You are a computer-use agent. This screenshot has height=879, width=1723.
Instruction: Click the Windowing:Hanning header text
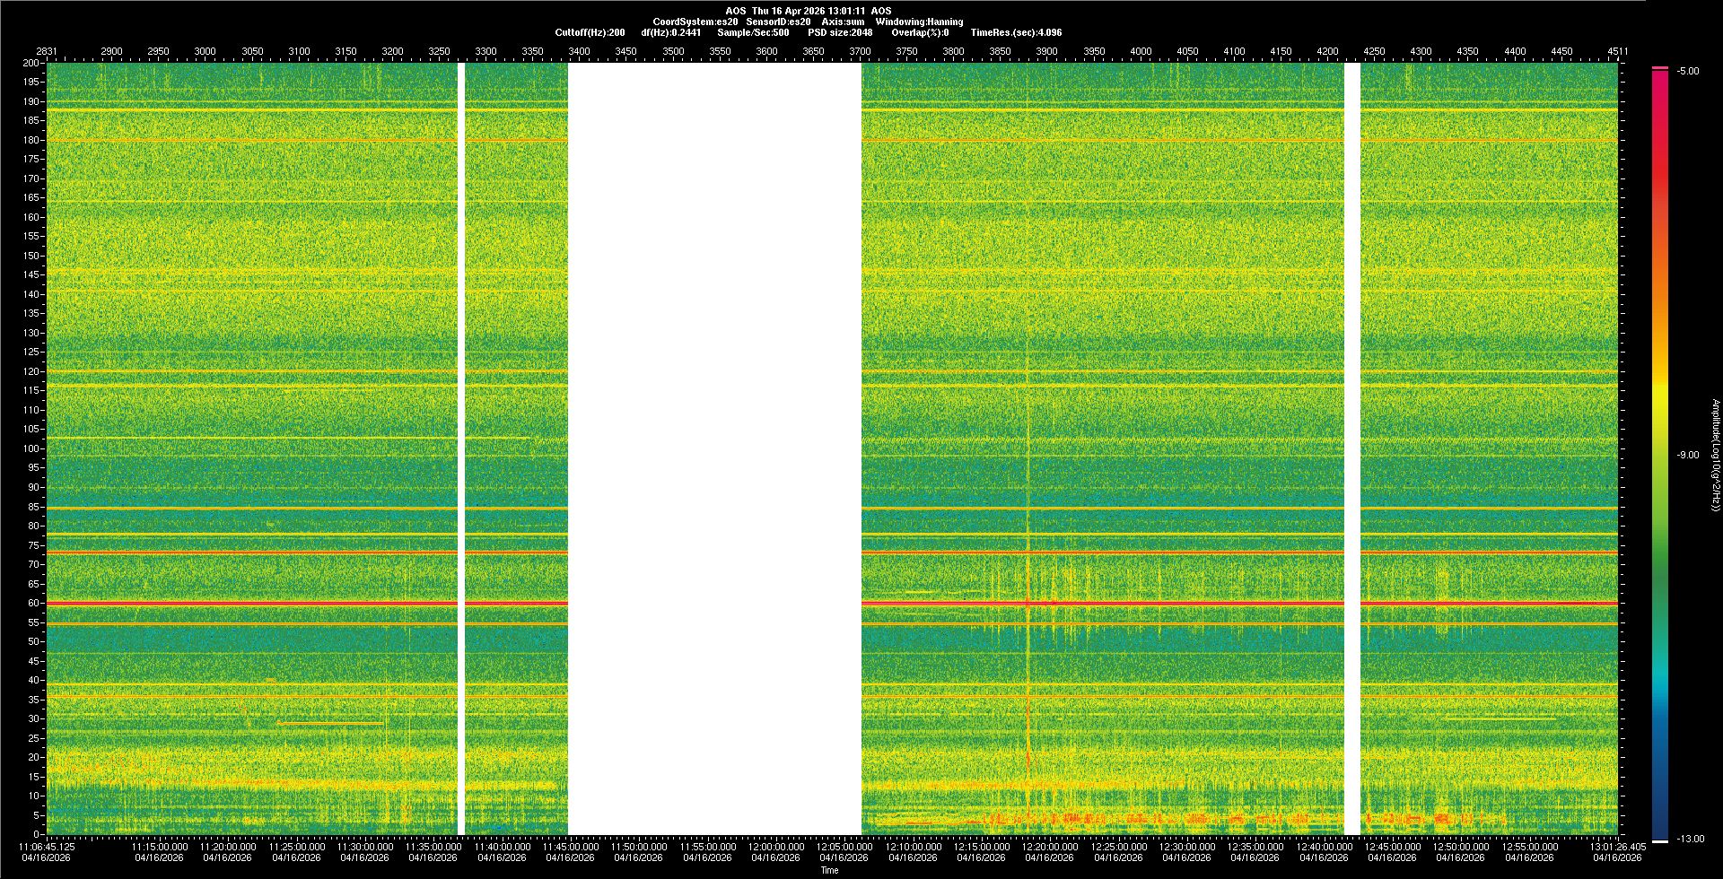pos(919,22)
